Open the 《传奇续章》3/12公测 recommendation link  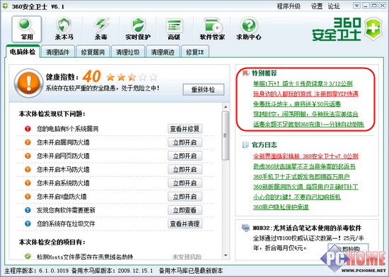(x=303, y=83)
